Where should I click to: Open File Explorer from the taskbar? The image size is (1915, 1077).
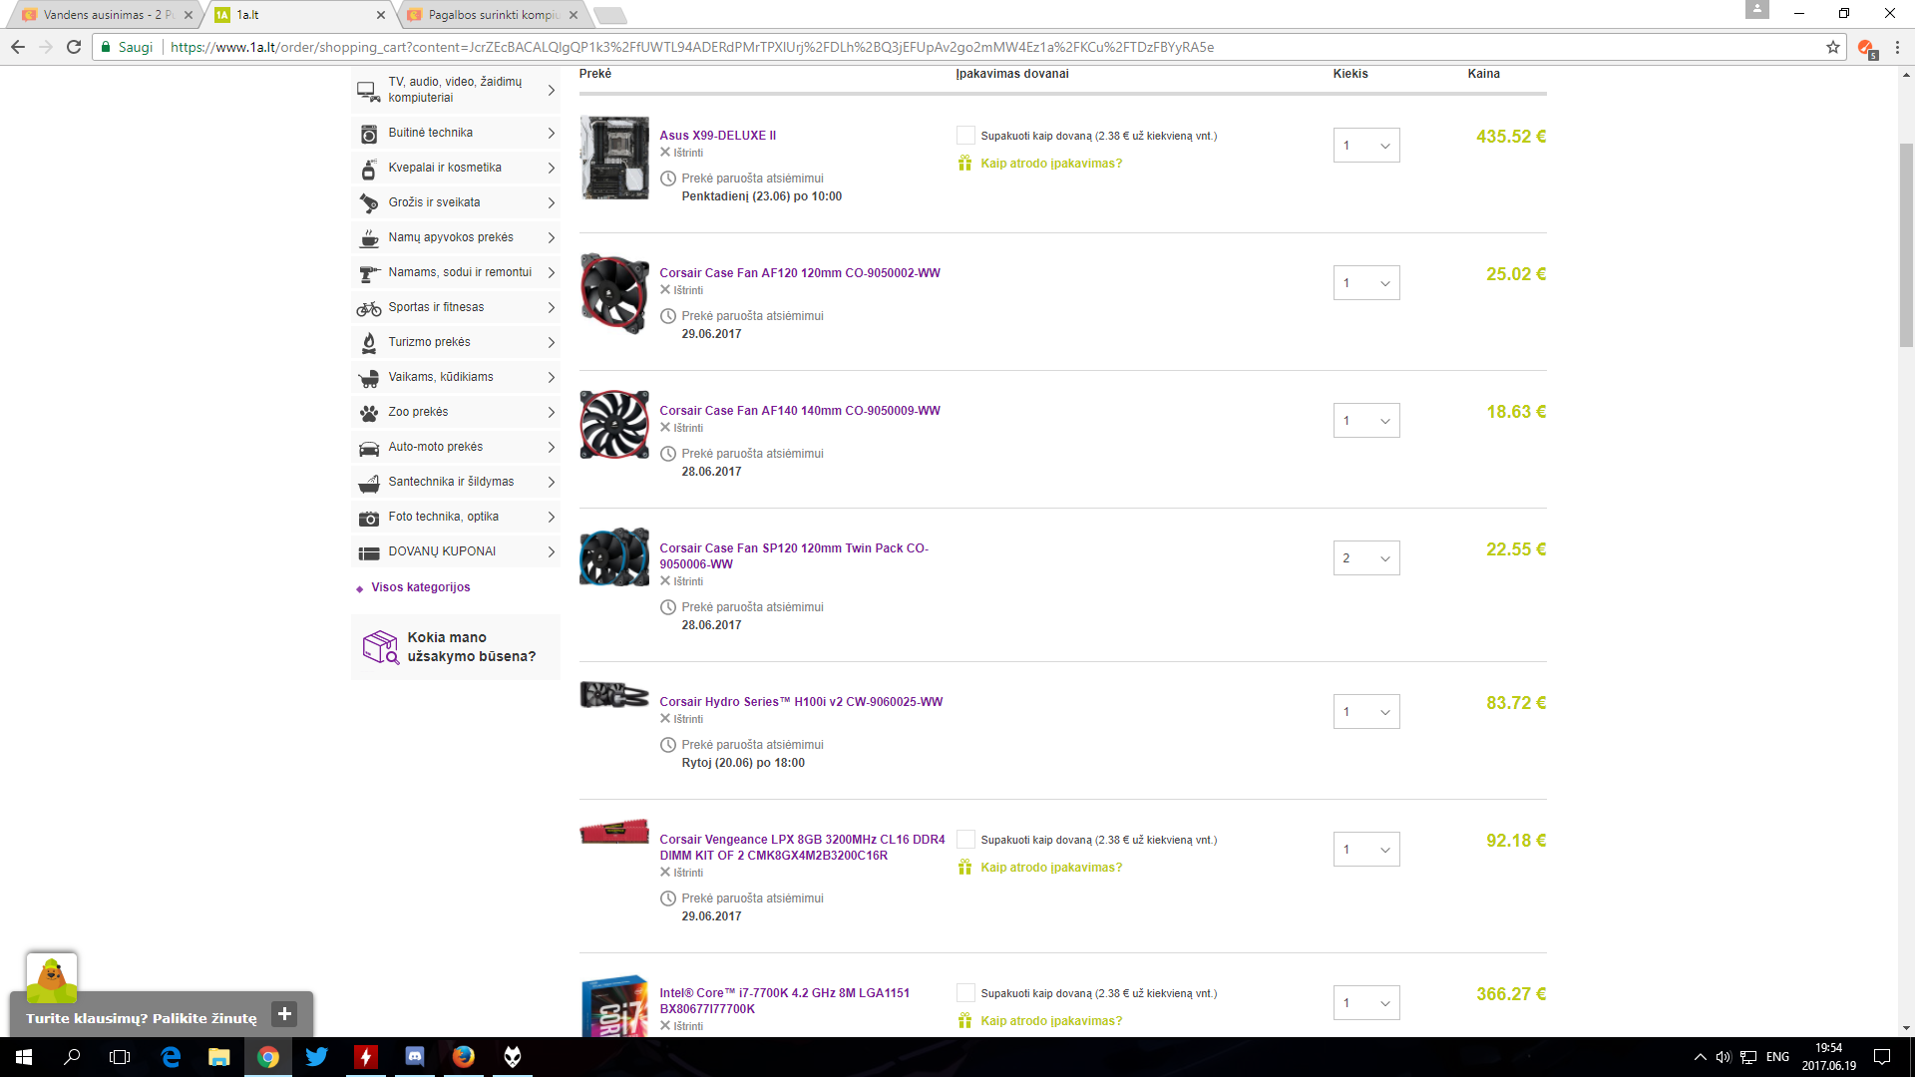219,1057
